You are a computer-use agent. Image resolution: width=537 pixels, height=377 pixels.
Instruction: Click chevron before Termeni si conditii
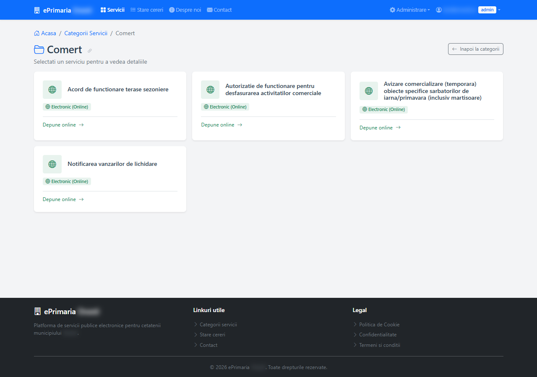coord(355,345)
